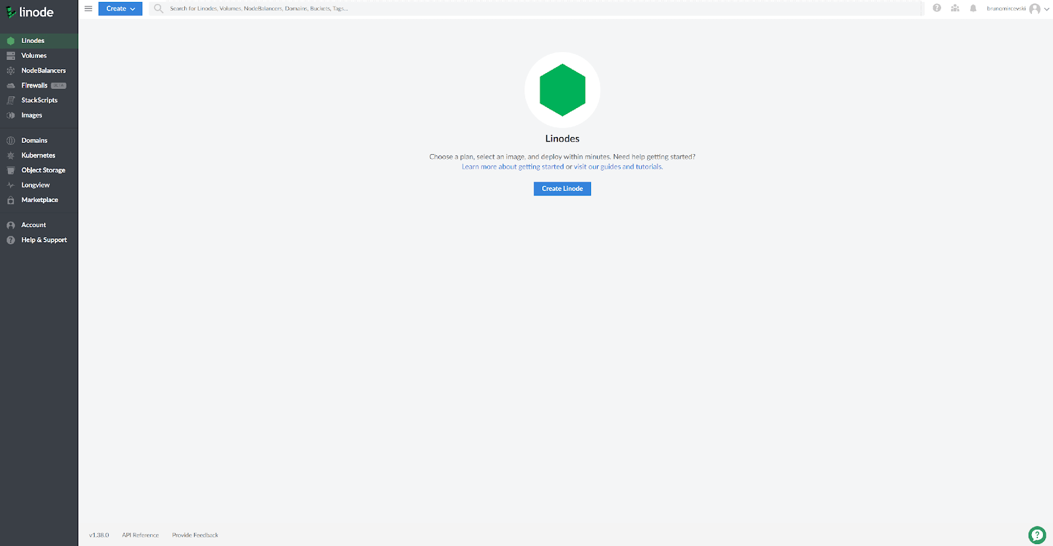This screenshot has width=1053, height=546.
Task: Expand the brunomircevski user menu chevron
Action: click(1046, 9)
